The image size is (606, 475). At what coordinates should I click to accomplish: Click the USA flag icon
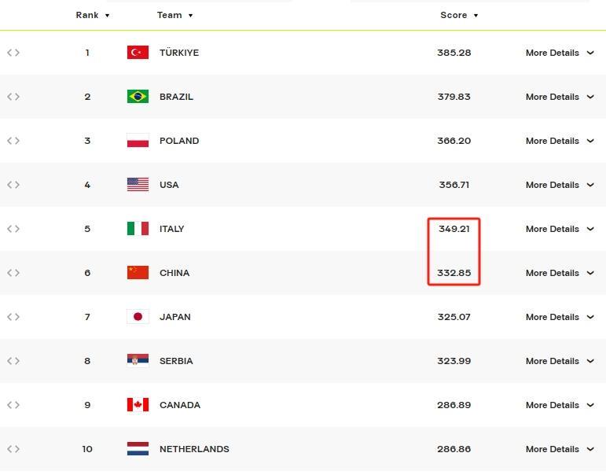point(138,185)
